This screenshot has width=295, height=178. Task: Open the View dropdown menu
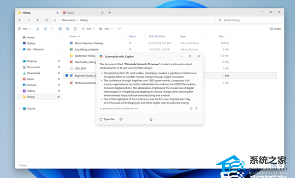[x=106, y=29]
